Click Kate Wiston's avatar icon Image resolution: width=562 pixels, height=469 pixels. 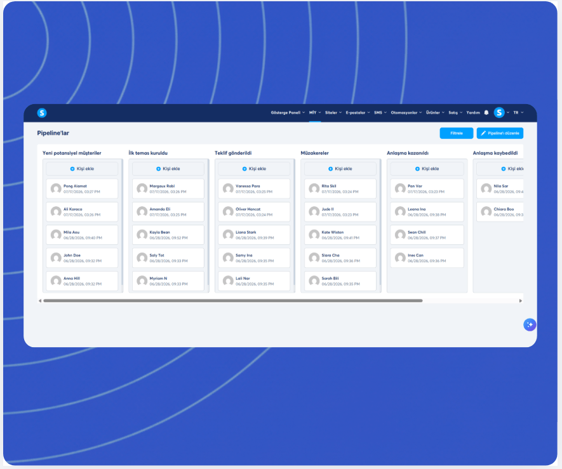click(314, 235)
